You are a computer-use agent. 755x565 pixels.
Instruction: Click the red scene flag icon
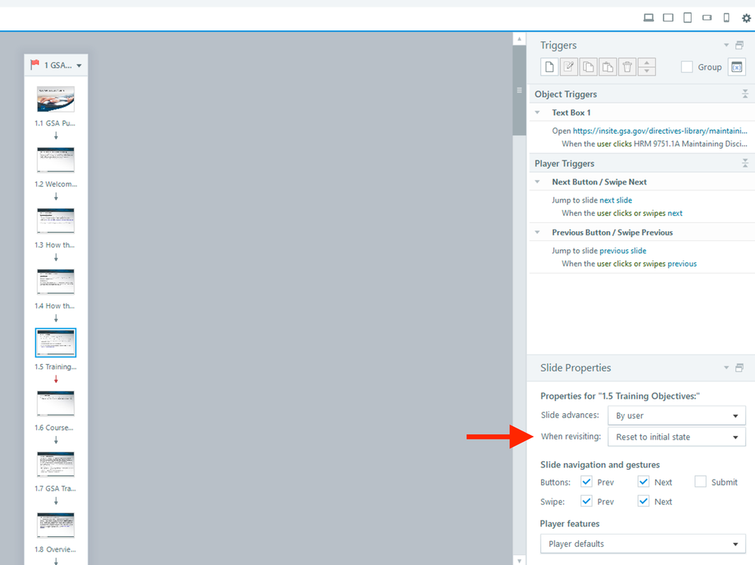pos(35,64)
